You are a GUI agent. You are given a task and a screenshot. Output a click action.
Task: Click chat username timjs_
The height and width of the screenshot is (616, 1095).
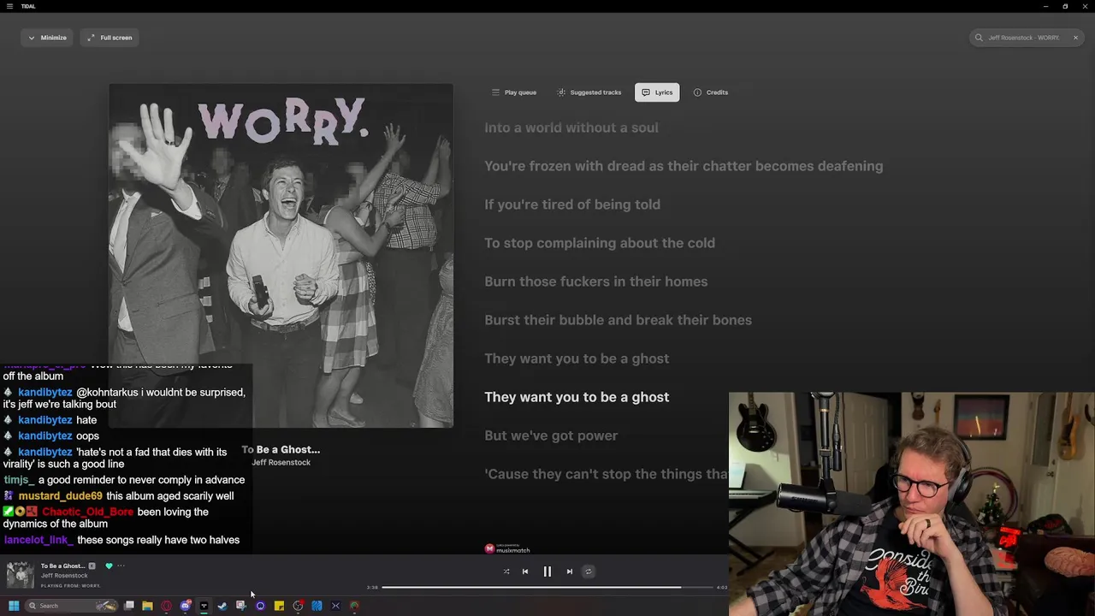click(19, 480)
